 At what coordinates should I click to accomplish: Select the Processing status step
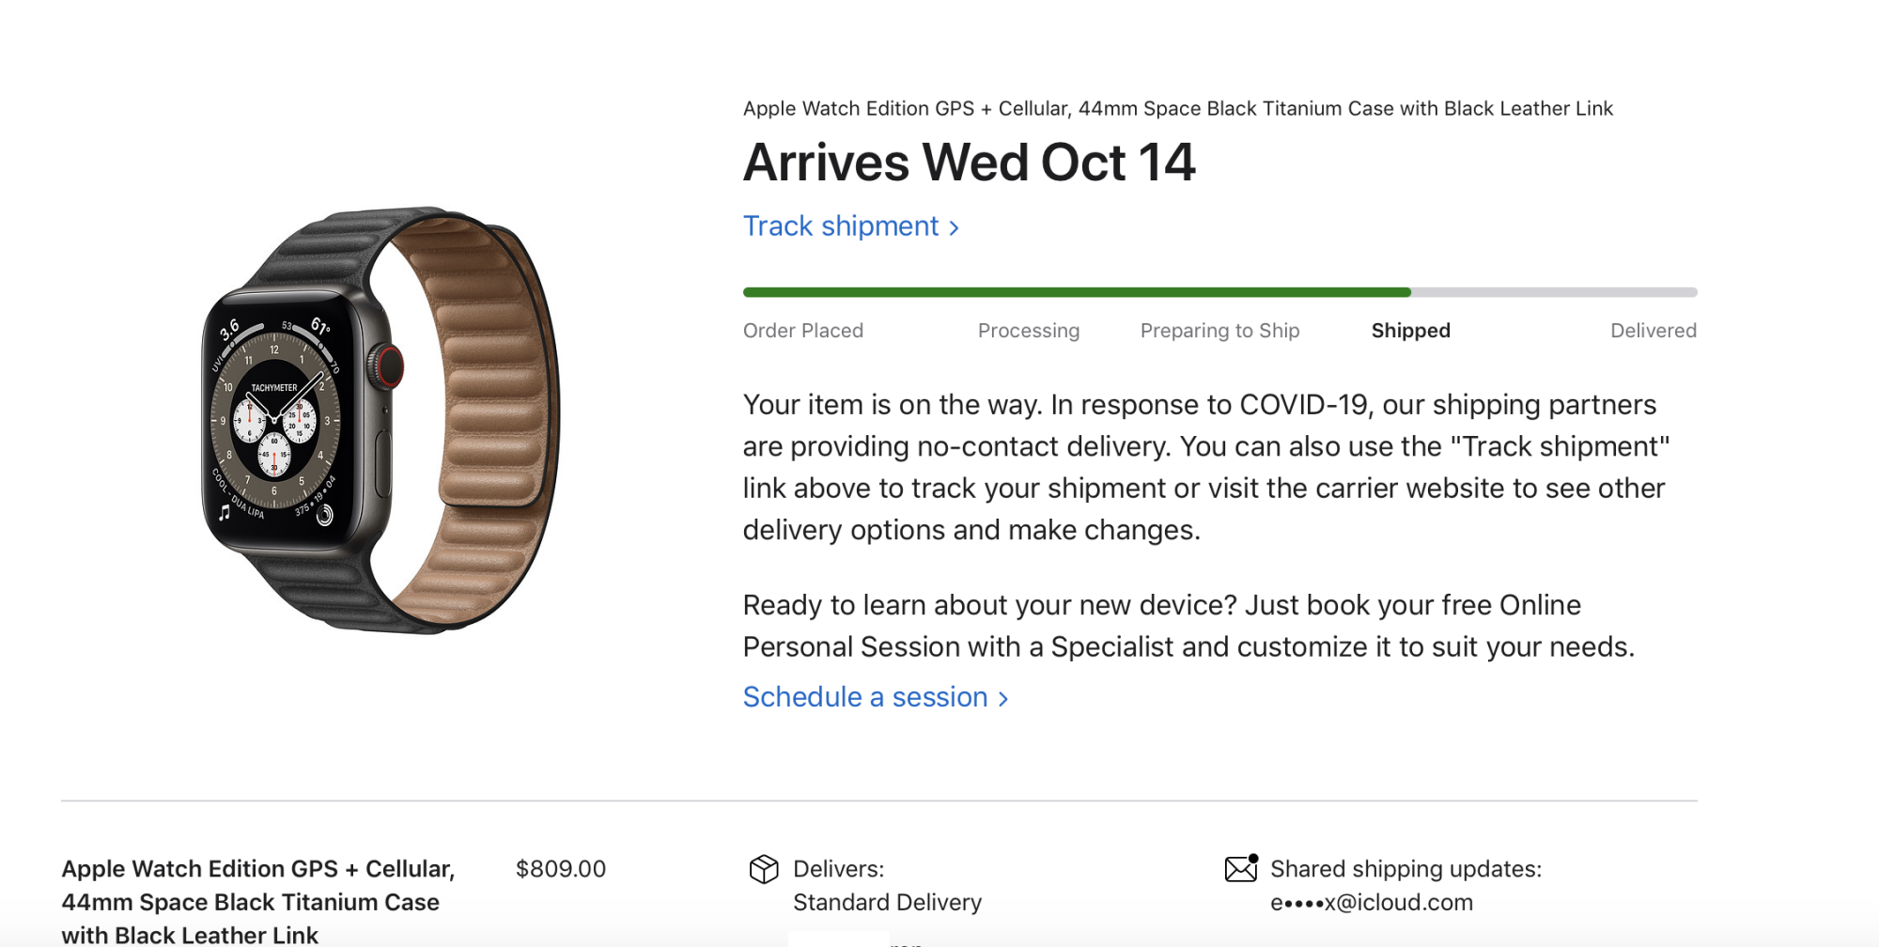tap(1029, 331)
